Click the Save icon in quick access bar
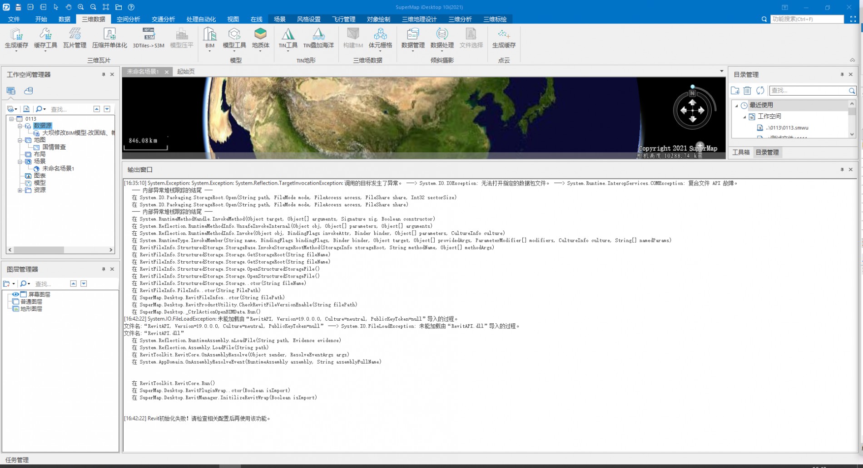This screenshot has width=863, height=468. tap(18, 7)
